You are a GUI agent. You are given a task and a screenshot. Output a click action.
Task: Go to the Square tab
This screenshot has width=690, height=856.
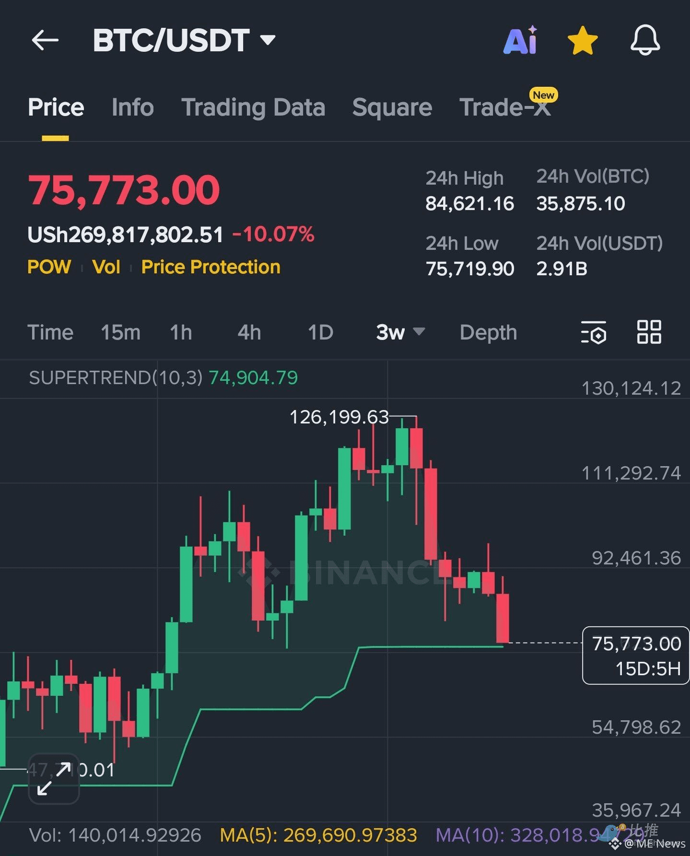tap(392, 107)
